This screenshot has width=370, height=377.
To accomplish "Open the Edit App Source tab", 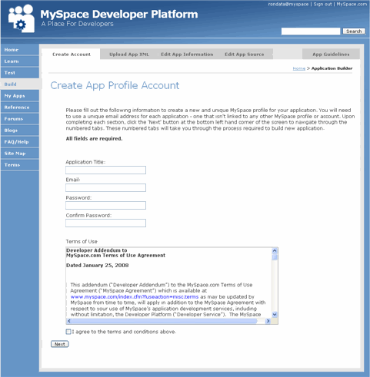I will (x=245, y=55).
